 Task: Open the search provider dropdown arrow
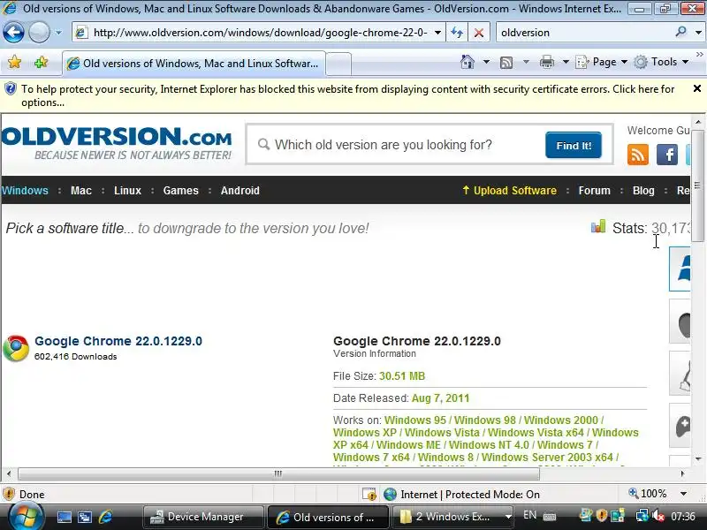coord(698,33)
